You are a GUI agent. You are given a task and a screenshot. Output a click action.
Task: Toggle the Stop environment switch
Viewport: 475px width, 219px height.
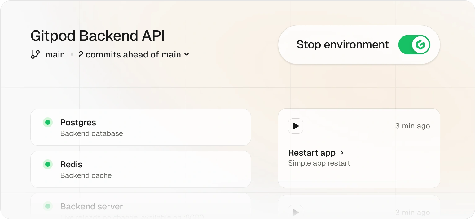coord(414,44)
